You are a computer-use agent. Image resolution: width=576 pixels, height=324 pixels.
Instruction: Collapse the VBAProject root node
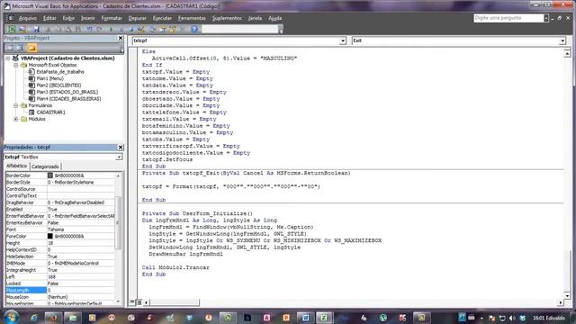pyautogui.click(x=8, y=58)
